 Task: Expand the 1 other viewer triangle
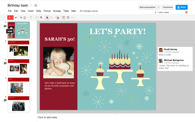[x=156, y=12]
